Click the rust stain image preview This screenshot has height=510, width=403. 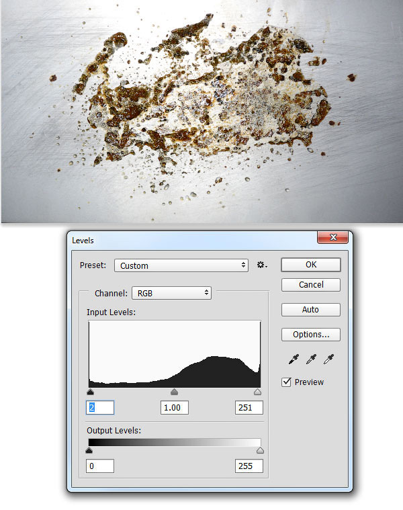(201, 112)
